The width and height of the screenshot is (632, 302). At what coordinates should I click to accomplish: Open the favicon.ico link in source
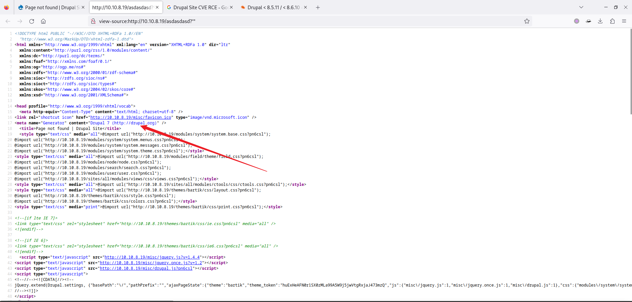click(131, 117)
